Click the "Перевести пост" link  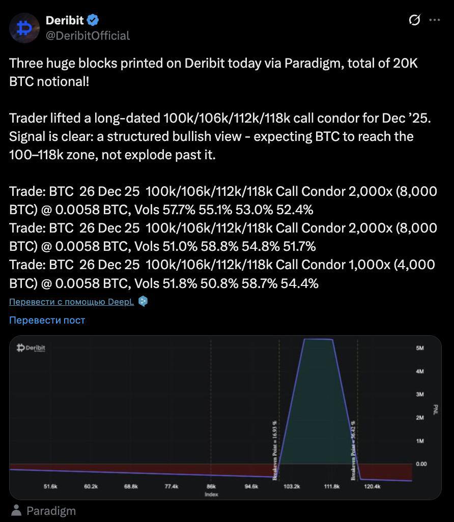[x=47, y=320]
